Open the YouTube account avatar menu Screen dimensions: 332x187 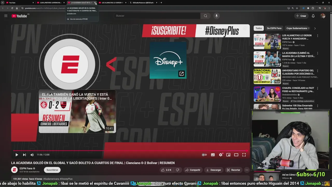(323, 16)
